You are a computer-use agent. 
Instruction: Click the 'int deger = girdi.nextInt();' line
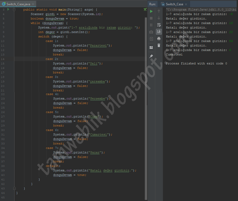click(x=64, y=32)
